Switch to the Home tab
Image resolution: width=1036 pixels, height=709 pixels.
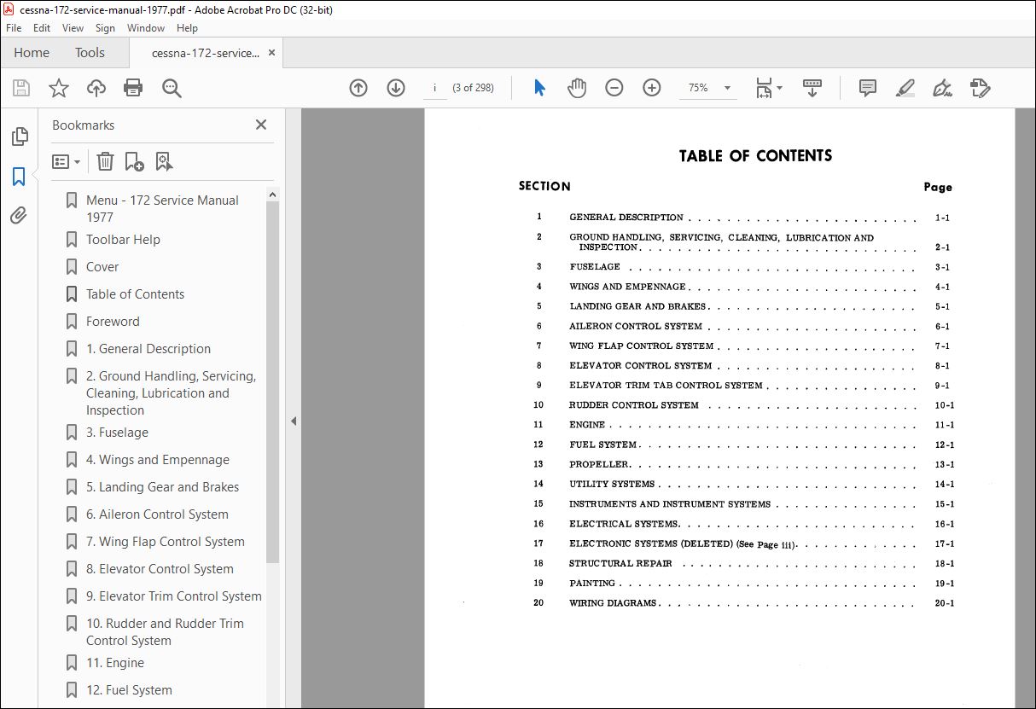[32, 53]
